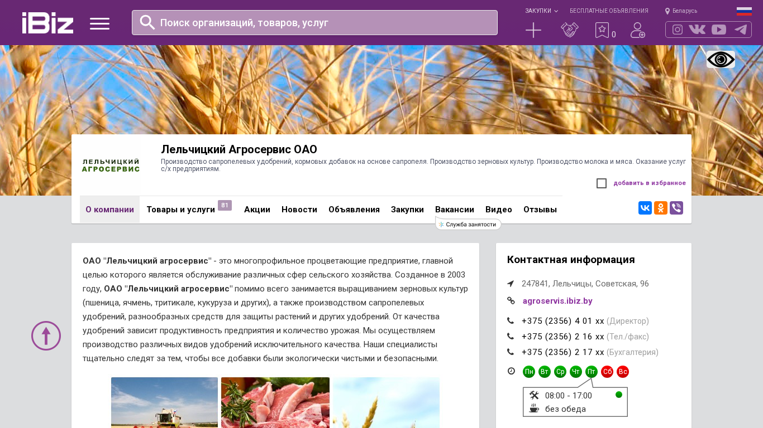Switch language via Russian flag icon
Viewport: 763px width, 428px height.
click(x=744, y=11)
